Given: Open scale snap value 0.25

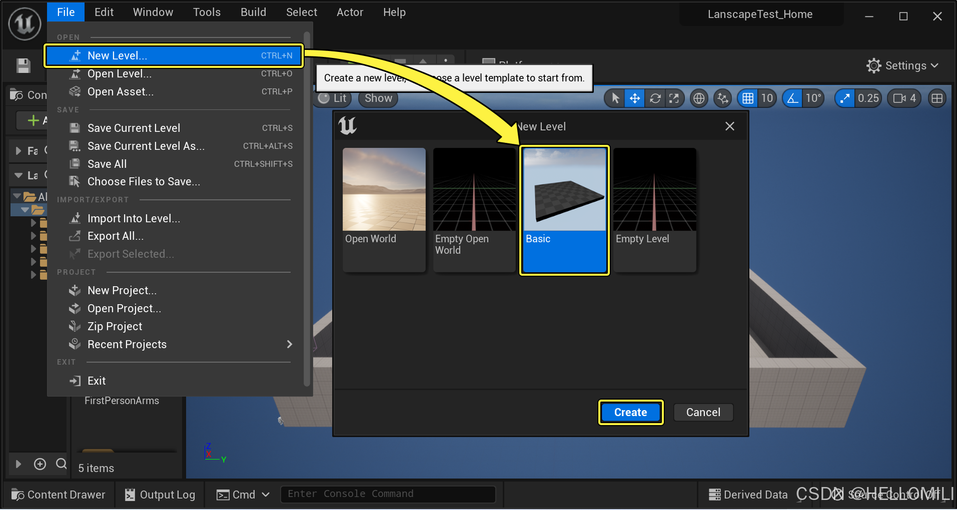Looking at the screenshot, I should click(868, 98).
